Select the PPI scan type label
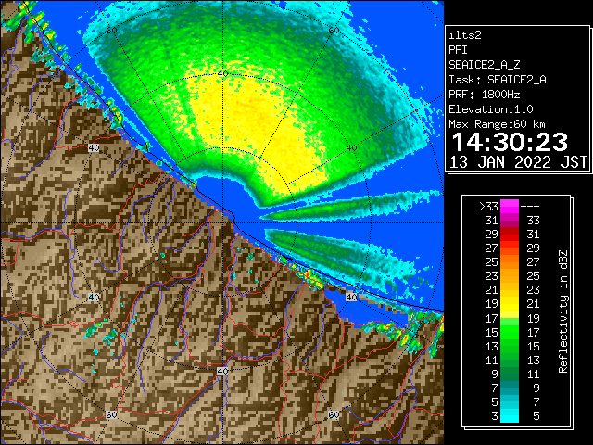593x445 pixels. [458, 50]
